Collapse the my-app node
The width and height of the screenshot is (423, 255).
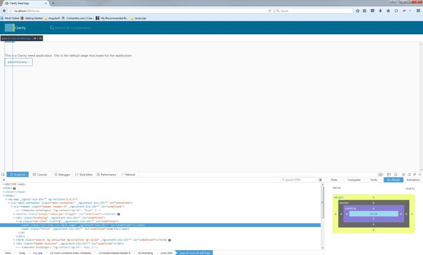coord(6,199)
